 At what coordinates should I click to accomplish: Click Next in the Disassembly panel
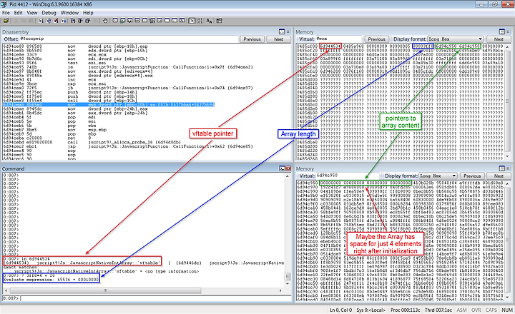[278, 39]
